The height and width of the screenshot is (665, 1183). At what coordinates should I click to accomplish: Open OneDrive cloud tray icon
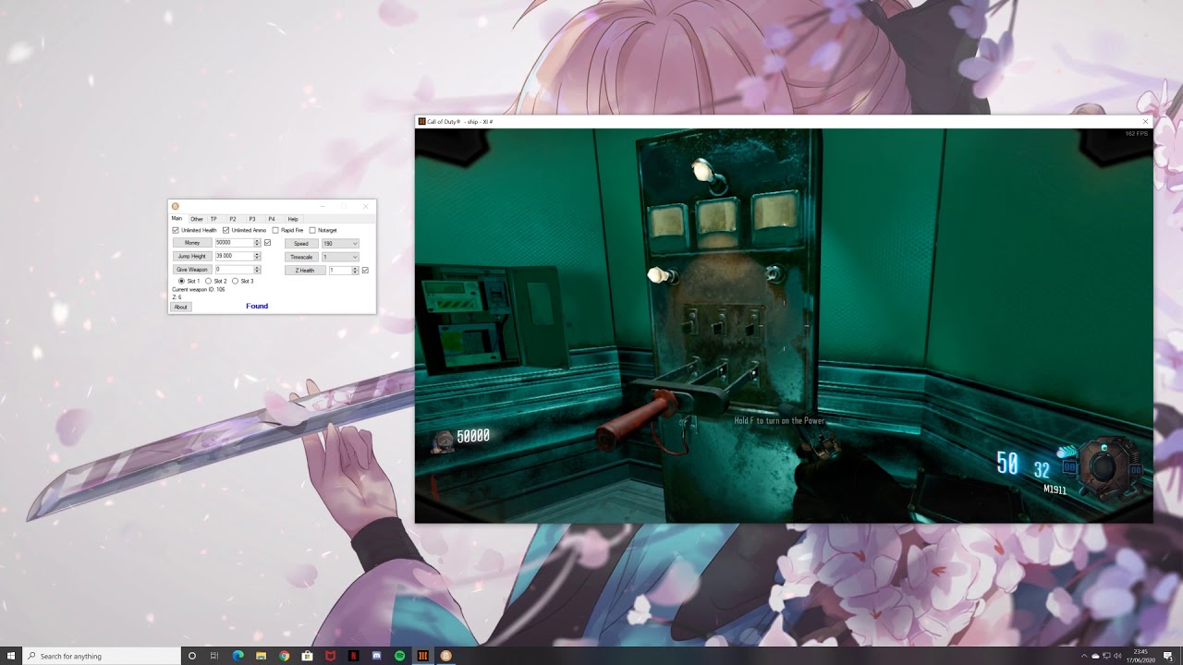pyautogui.click(x=1095, y=656)
